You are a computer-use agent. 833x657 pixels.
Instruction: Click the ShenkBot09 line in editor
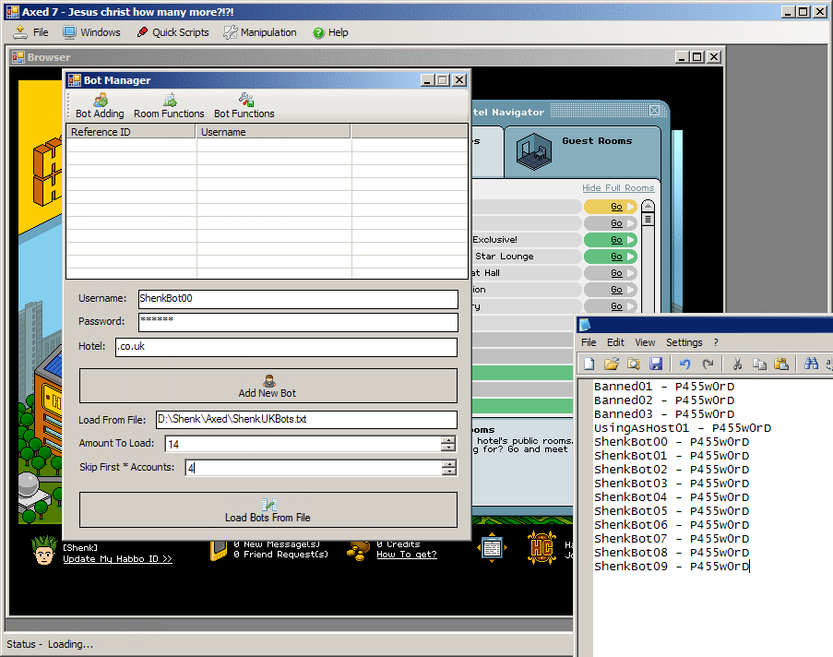(672, 566)
